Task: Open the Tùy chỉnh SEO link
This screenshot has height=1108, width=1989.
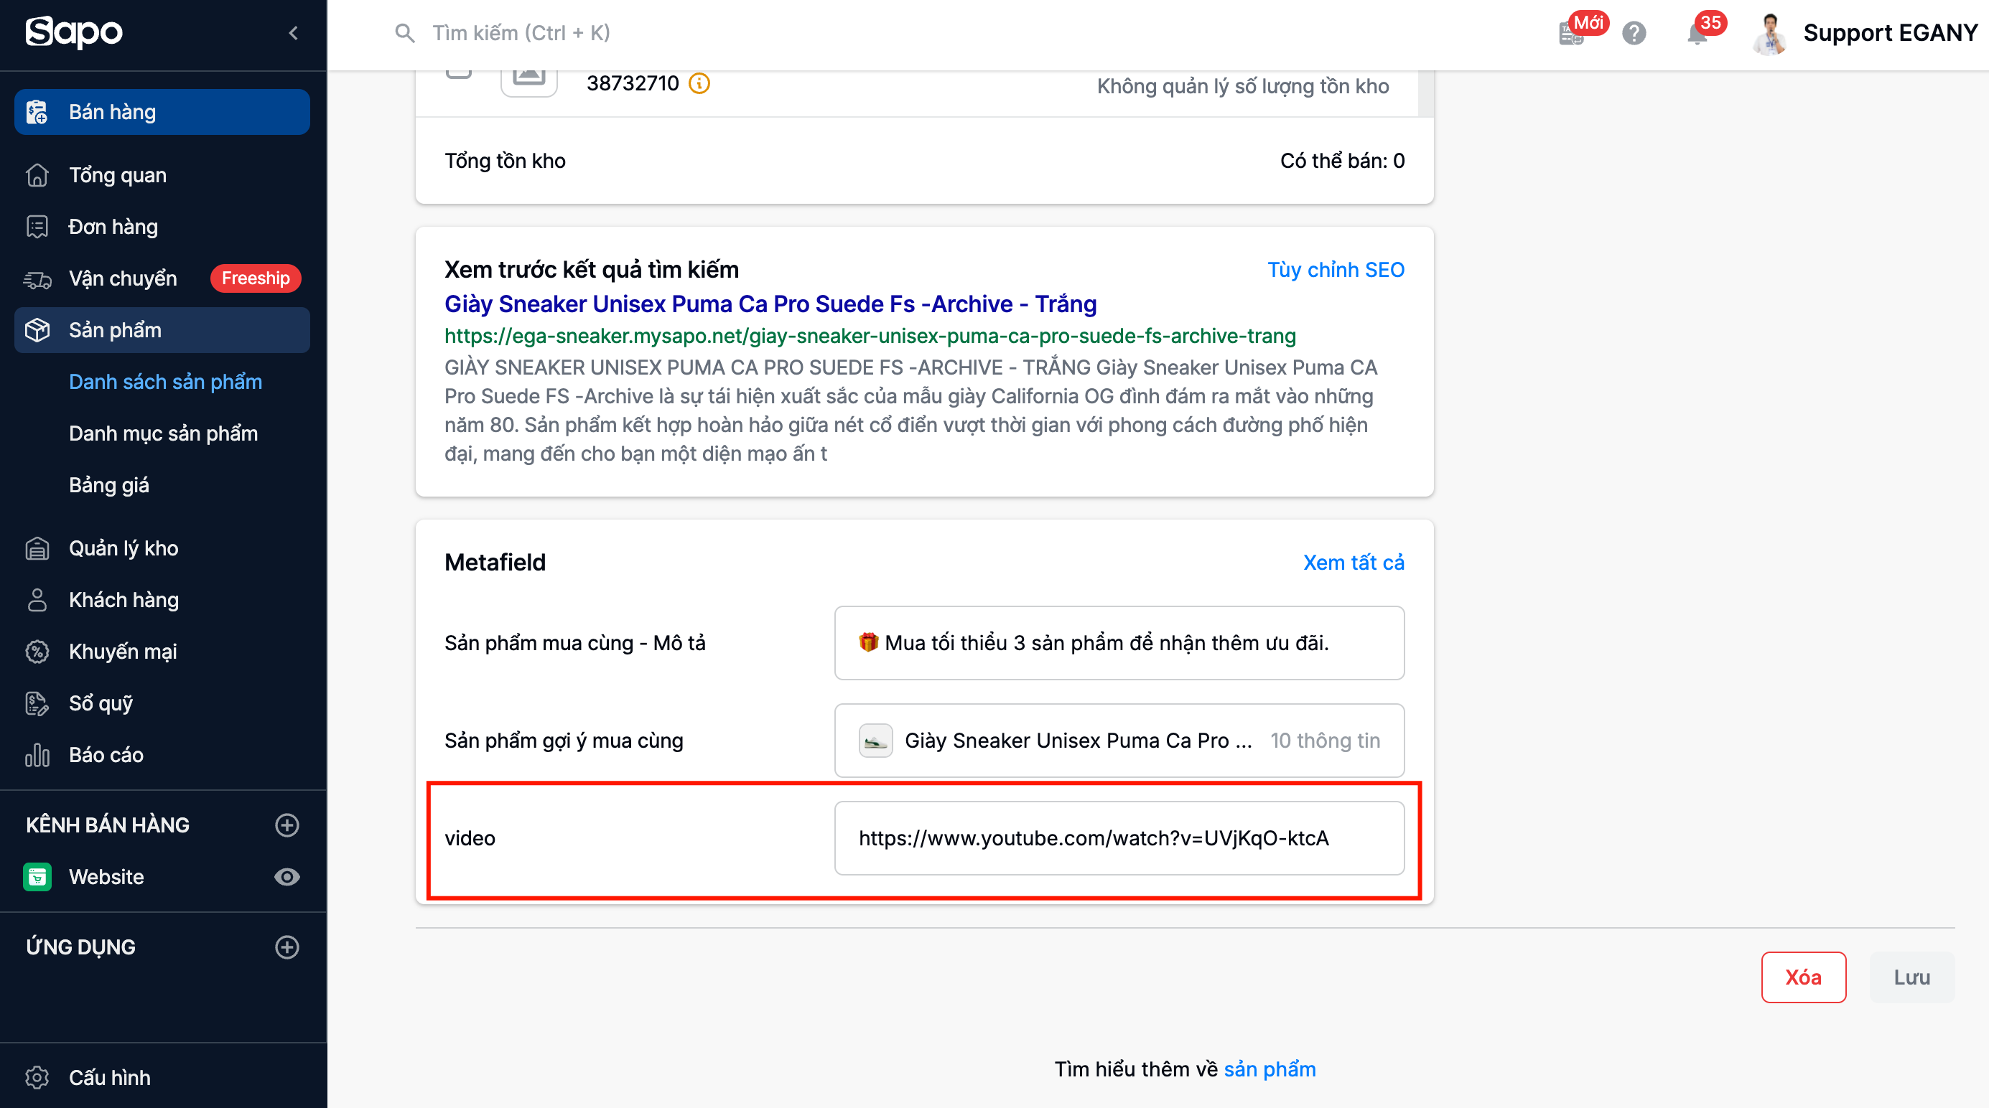Action: (1335, 269)
